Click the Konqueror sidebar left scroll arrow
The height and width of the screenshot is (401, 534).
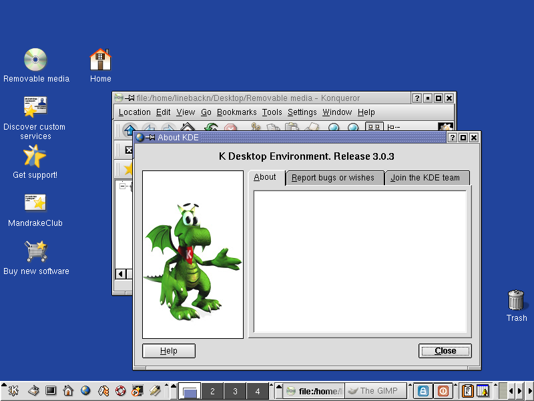(121, 274)
